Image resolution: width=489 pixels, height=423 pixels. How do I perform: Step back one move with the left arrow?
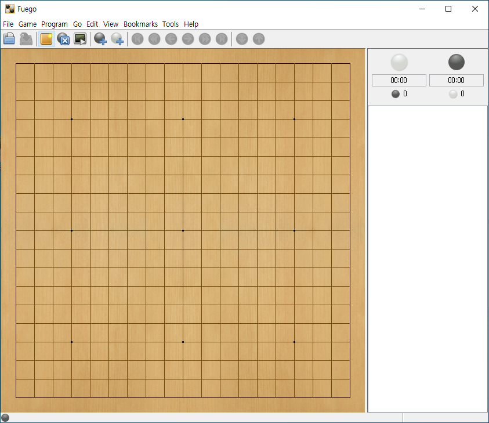coord(171,39)
